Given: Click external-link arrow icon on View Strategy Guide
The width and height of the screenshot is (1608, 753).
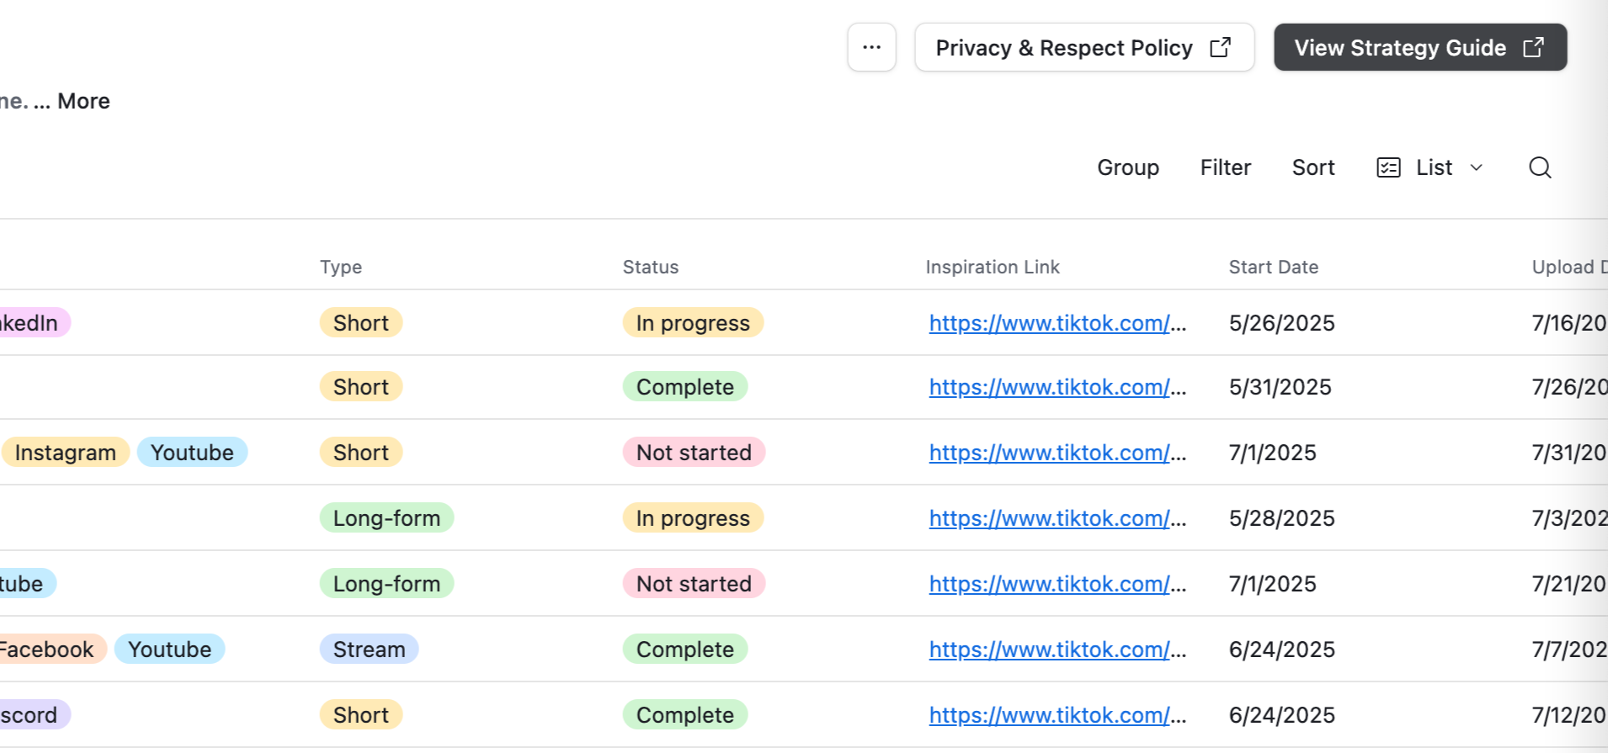Looking at the screenshot, I should (x=1533, y=47).
